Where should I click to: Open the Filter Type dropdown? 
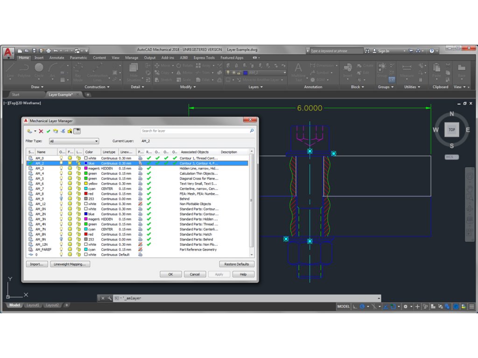(74, 141)
